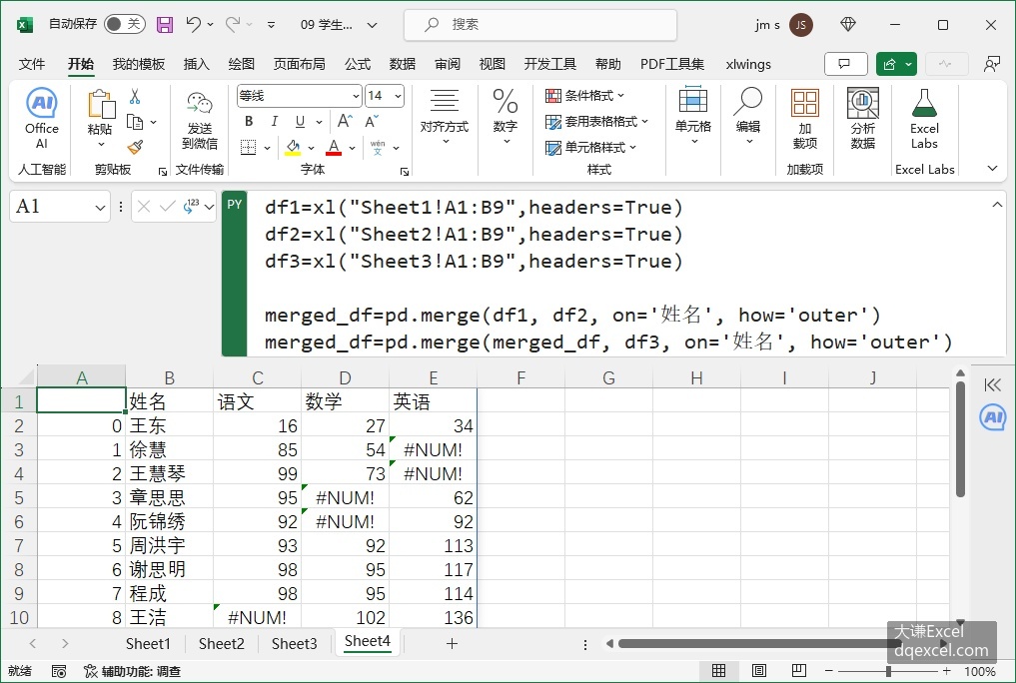The height and width of the screenshot is (683, 1016).
Task: Open Conditional Formatting (条件格式) menu
Action: pyautogui.click(x=585, y=96)
